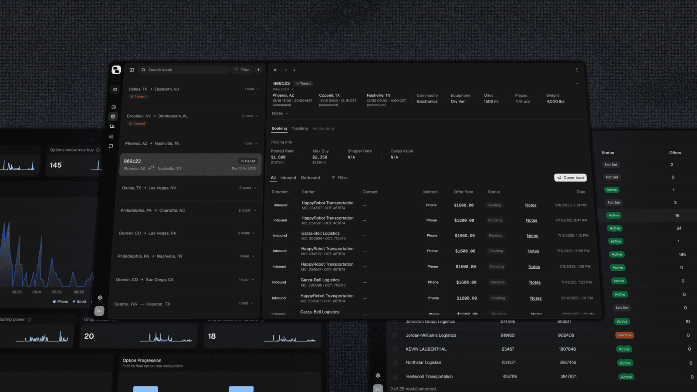Click the Cover load button
The height and width of the screenshot is (392, 697).
click(570, 178)
